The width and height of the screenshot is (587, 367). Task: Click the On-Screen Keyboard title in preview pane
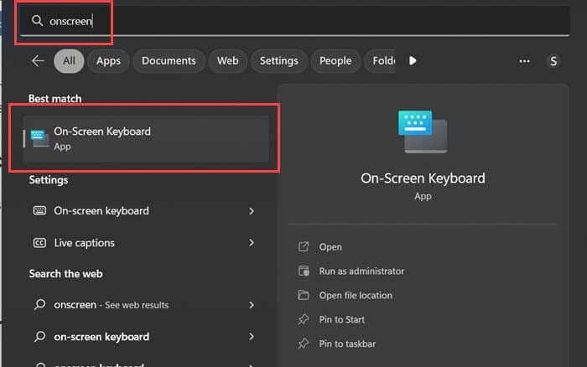click(x=423, y=178)
